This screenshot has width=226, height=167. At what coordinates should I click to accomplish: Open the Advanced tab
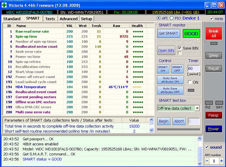[x=68, y=19]
